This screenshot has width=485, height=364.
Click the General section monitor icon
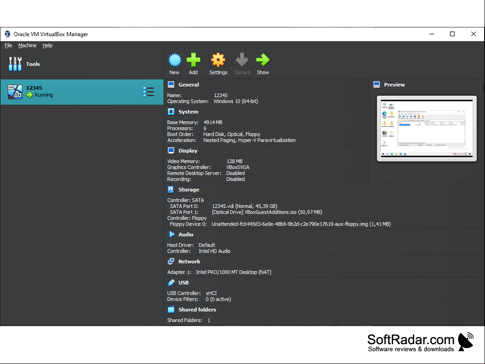click(x=171, y=85)
